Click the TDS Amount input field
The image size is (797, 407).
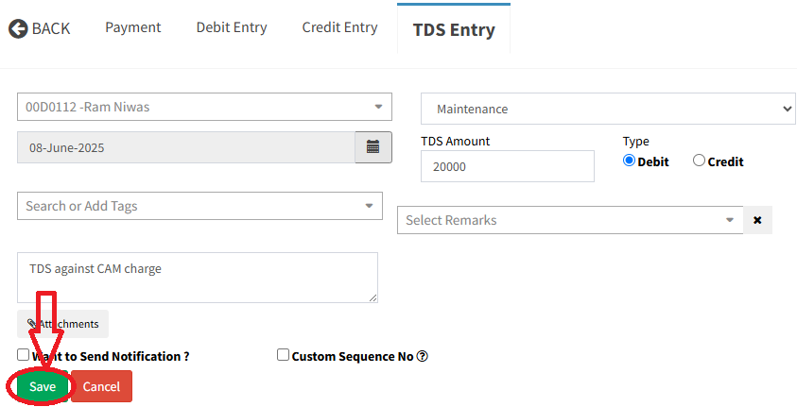tap(507, 166)
